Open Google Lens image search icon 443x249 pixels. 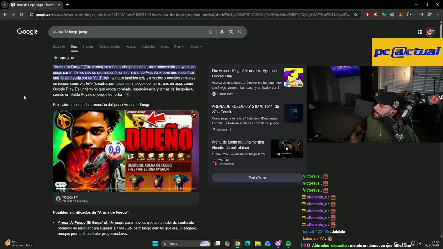tap(231, 32)
